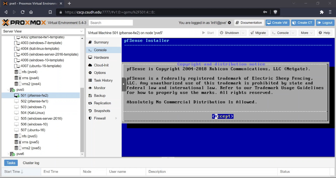This screenshot has width=336, height=178.
Task: Select Accept in the pfSense installer
Action: pos(223,116)
